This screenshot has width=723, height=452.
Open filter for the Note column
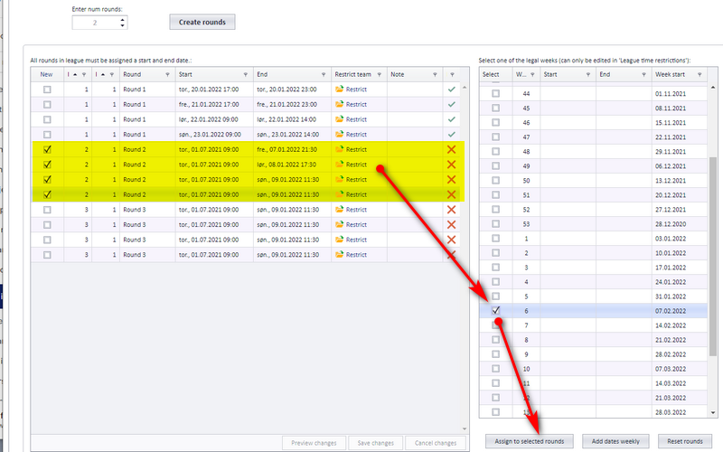[x=435, y=75]
